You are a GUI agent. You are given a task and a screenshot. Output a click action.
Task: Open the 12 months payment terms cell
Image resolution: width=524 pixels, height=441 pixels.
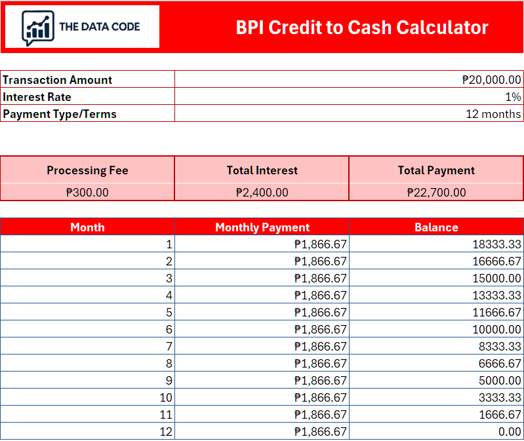[349, 114]
